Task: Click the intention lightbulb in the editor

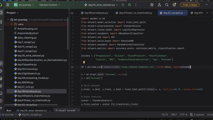Action: (x=84, y=62)
